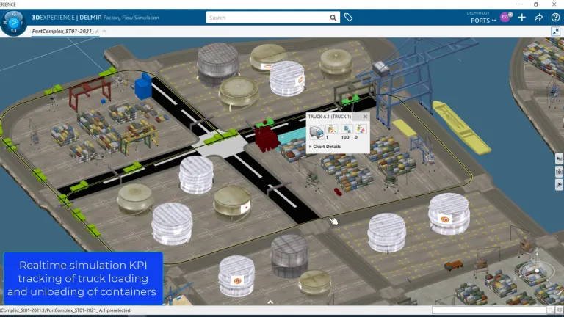Screen dimensions: 564x317
Task: Click the KPI icon above value 100
Action: click(x=347, y=128)
